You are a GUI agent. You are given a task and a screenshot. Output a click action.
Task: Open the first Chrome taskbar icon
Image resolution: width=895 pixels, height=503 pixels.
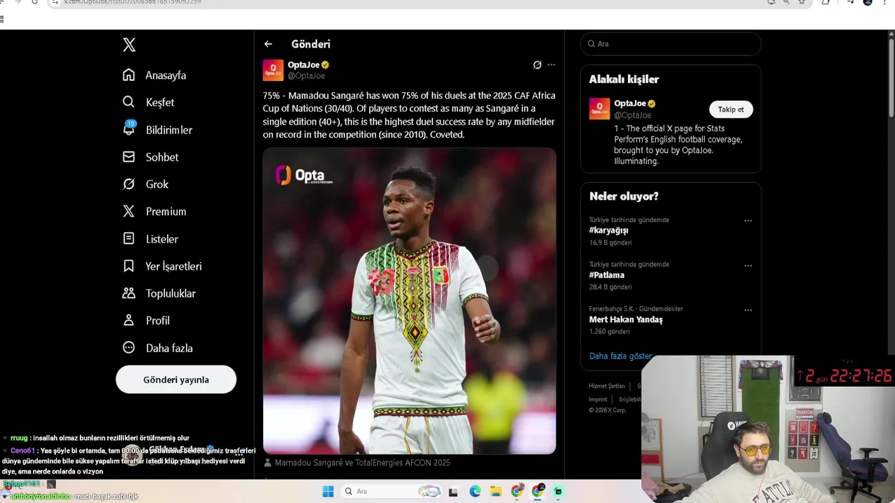(517, 491)
